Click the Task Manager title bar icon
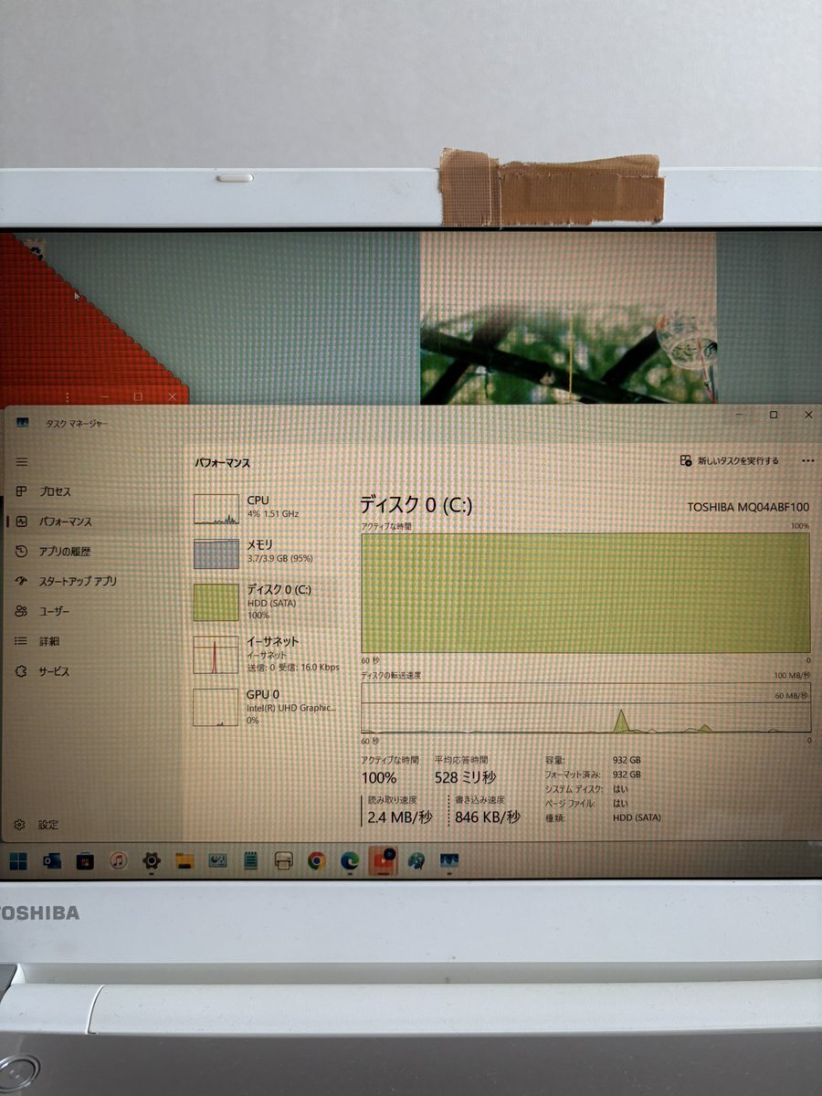This screenshot has width=822, height=1096. [x=23, y=423]
